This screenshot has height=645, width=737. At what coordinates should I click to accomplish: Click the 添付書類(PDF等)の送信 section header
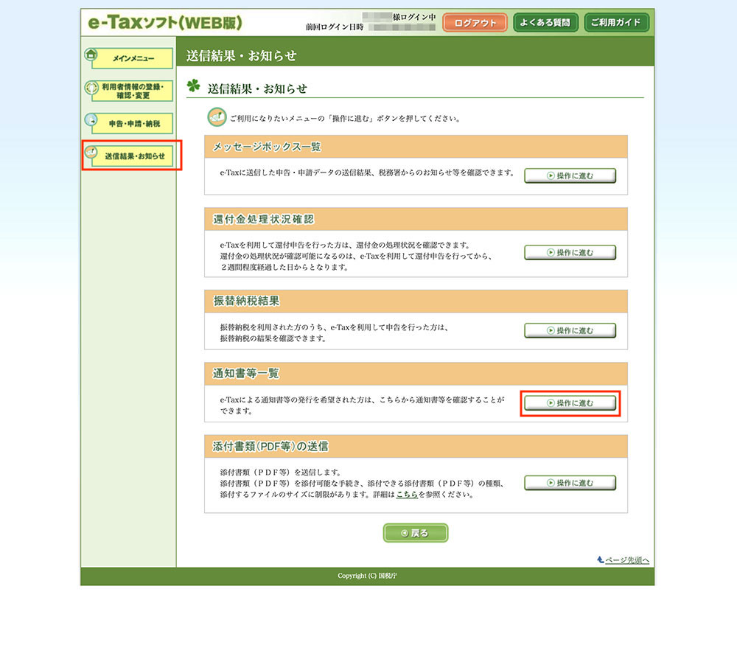pos(416,446)
